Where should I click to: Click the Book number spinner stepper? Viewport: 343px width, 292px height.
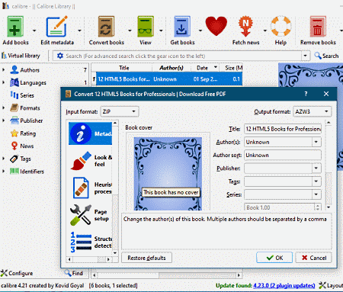tap(317, 207)
